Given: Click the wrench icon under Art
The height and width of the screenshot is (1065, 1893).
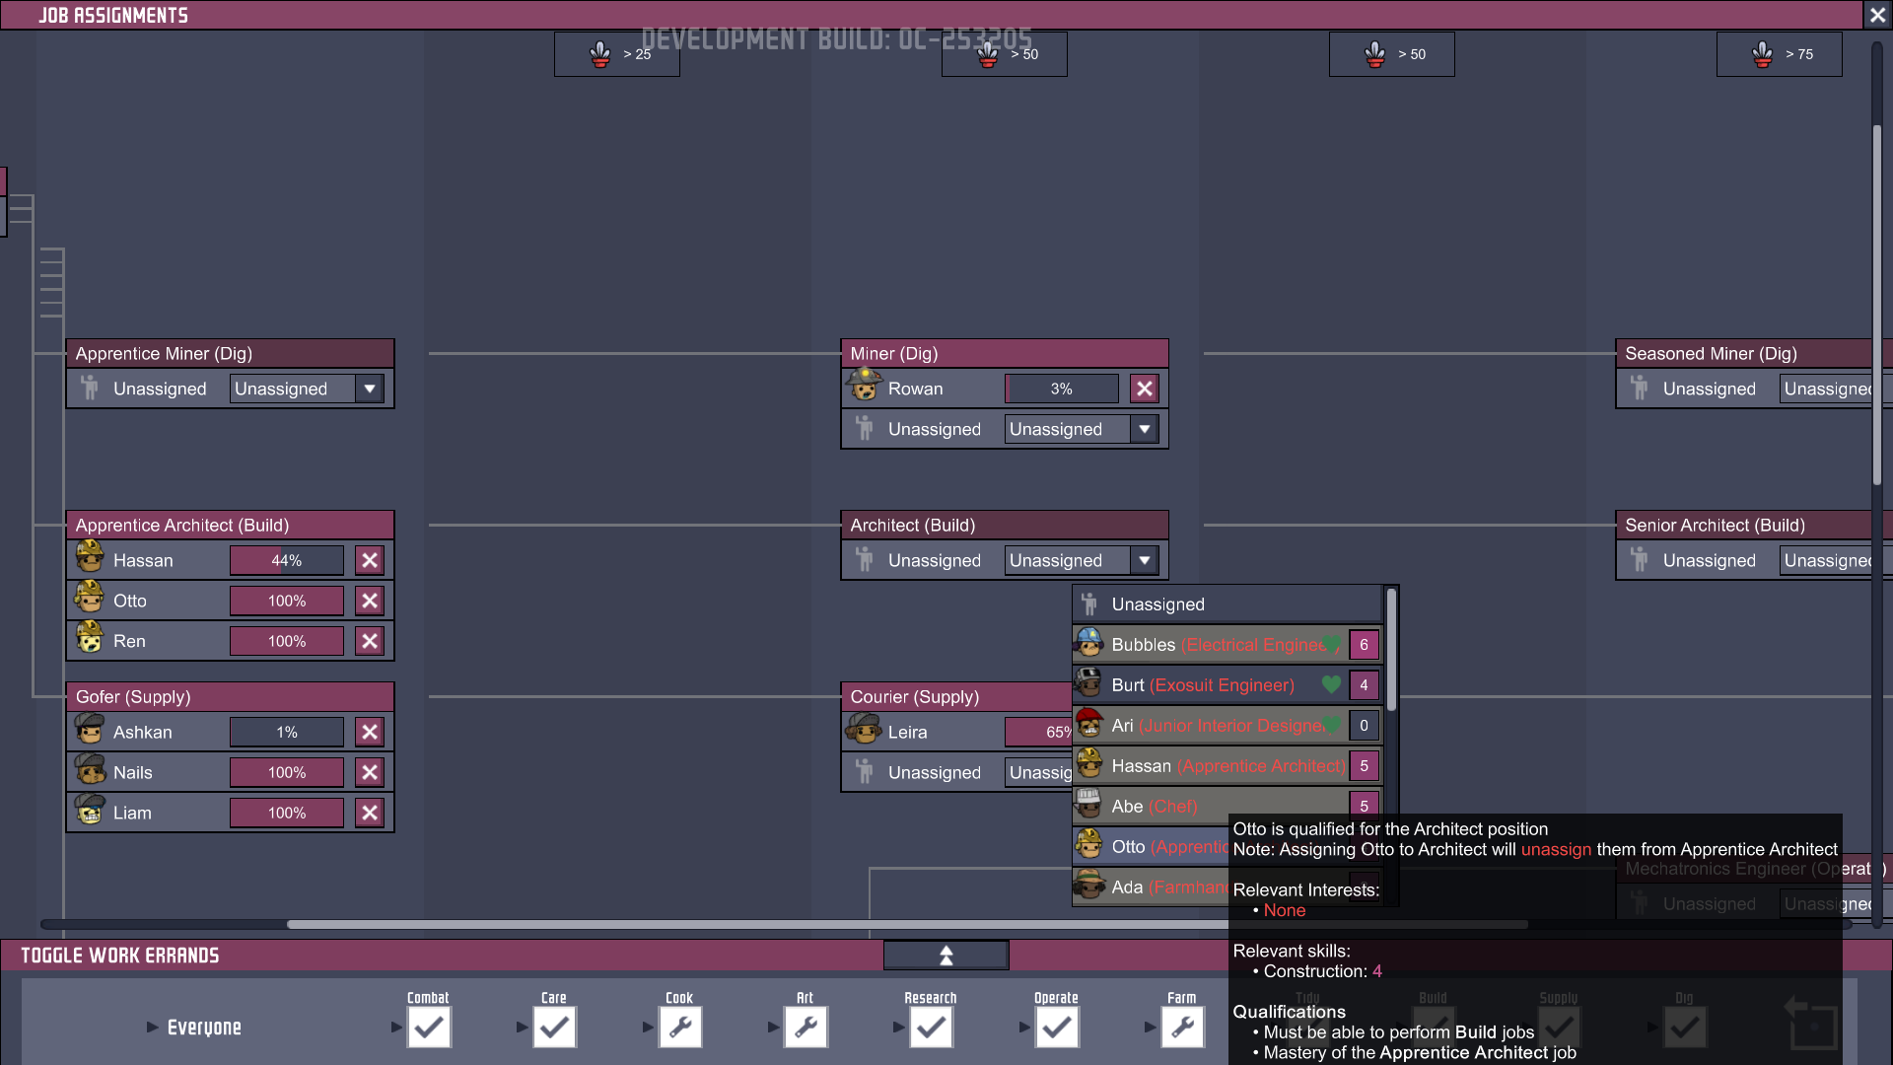Looking at the screenshot, I should click(806, 1028).
